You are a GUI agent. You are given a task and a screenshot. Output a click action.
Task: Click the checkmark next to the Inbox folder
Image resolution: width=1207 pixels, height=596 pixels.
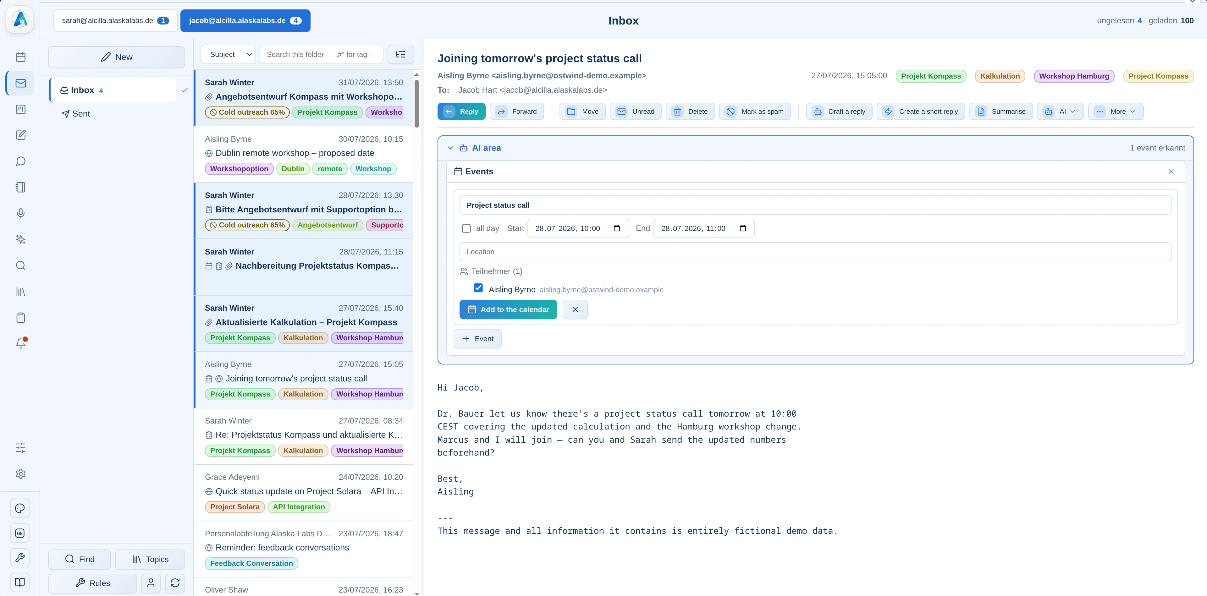(x=185, y=90)
